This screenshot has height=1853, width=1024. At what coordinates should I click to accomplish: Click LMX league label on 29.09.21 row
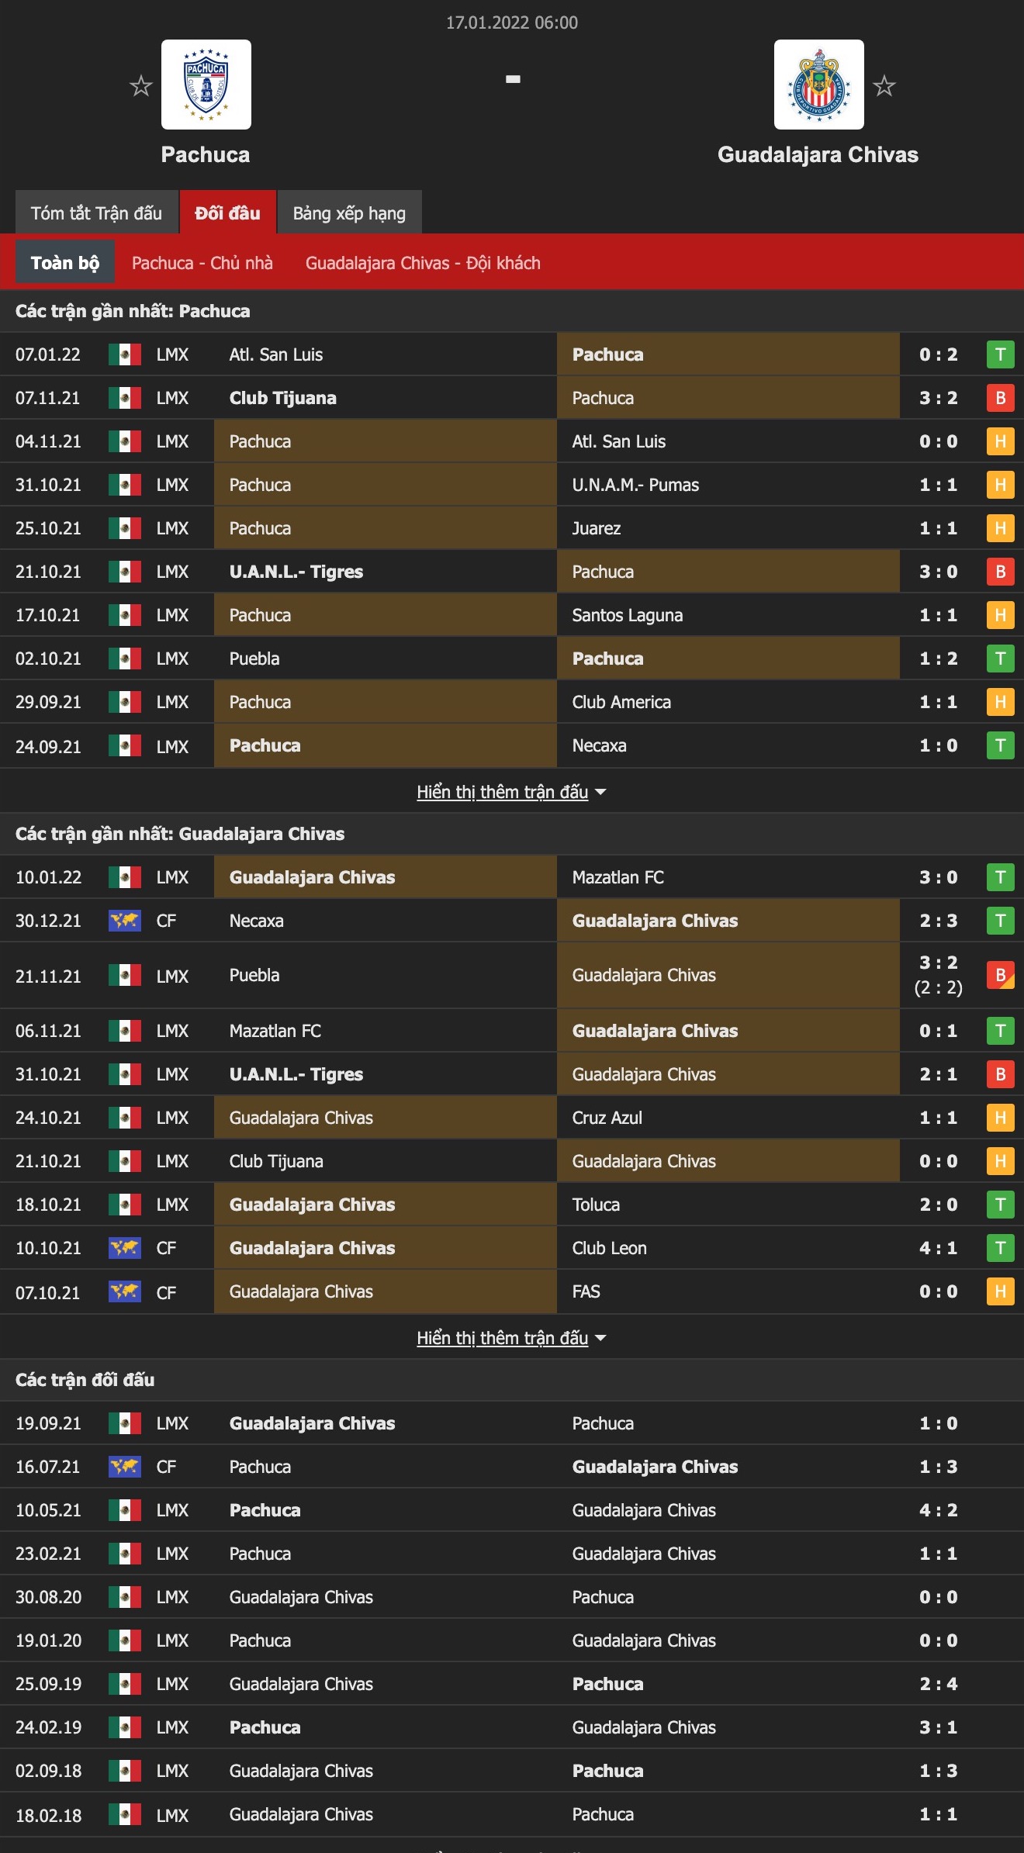click(172, 702)
